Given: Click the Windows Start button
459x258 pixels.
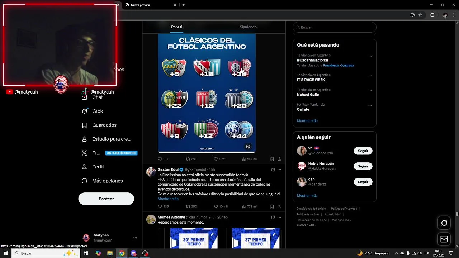Looking at the screenshot, I should pyautogui.click(x=6, y=253).
